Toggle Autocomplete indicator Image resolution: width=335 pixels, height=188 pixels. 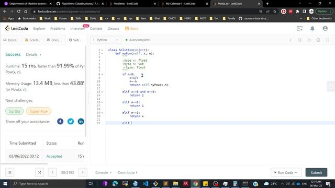[x=138, y=40]
